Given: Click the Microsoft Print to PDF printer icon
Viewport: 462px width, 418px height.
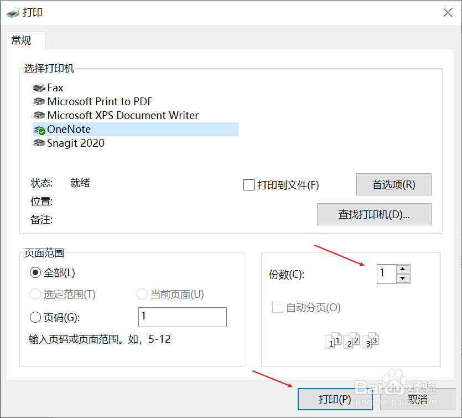Looking at the screenshot, I should (39, 101).
